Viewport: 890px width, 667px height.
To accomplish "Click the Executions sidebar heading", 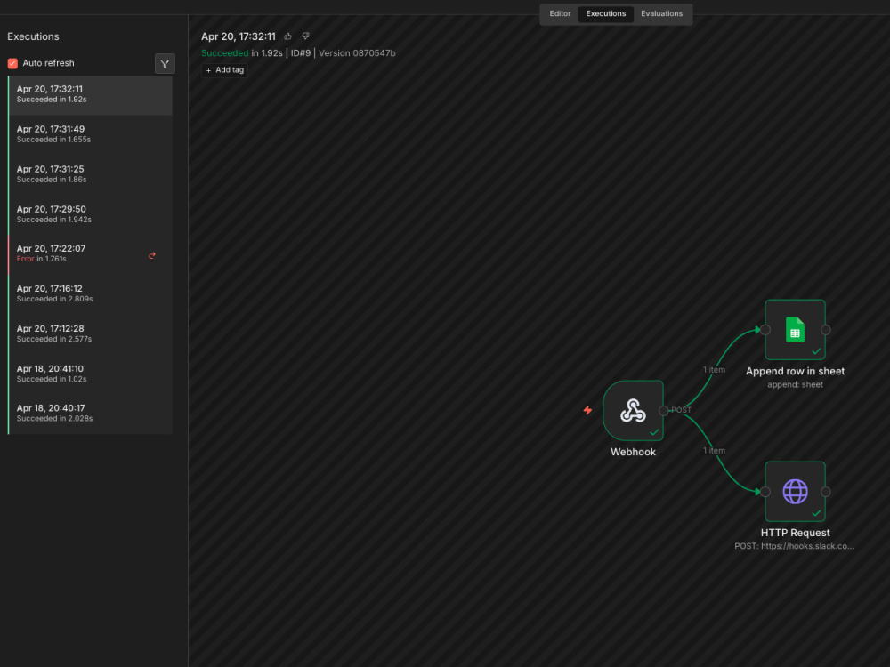I will tap(33, 36).
